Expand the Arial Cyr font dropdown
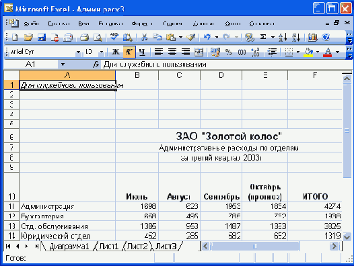 pyautogui.click(x=78, y=52)
